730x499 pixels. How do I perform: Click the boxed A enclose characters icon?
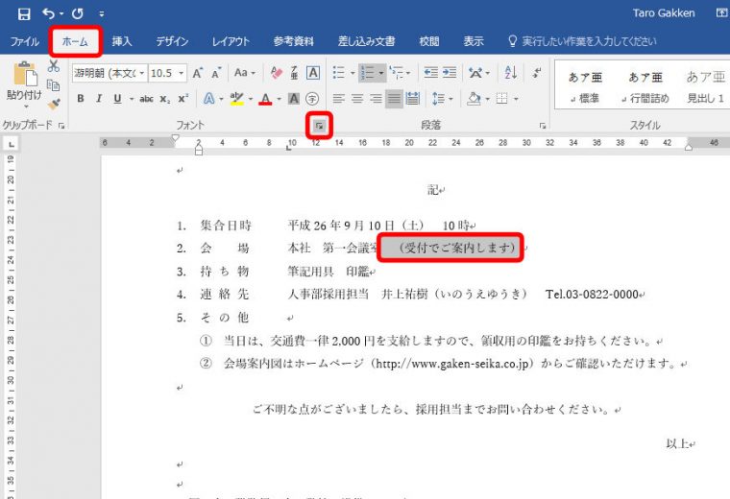[x=313, y=73]
